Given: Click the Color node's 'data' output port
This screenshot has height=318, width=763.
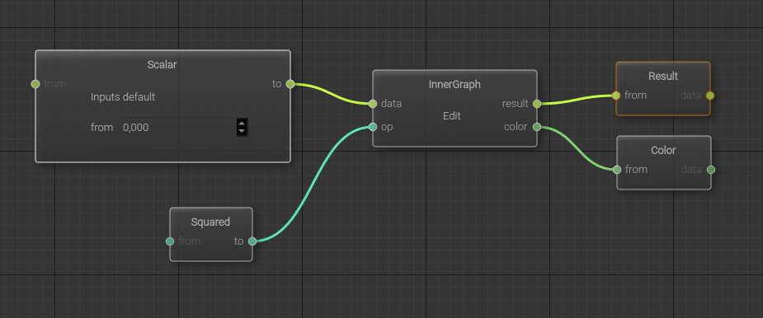Looking at the screenshot, I should pos(711,170).
